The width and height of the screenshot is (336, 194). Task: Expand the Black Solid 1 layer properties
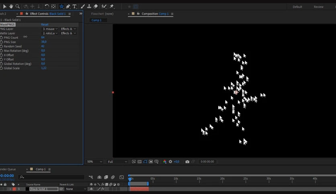pos(10,189)
